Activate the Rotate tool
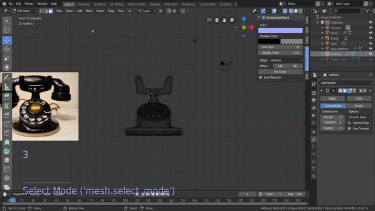Screen dimensions: 375x211 point(6,49)
